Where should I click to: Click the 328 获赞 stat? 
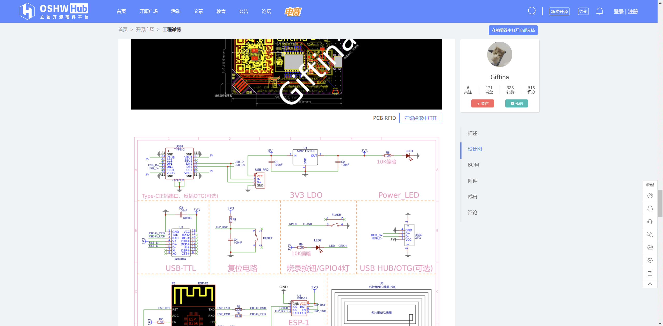point(510,90)
